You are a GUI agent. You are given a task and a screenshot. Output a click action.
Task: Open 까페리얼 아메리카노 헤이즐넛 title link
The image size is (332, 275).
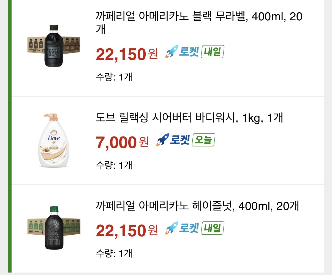click(x=197, y=206)
